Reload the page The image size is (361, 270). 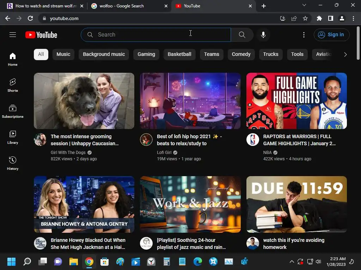tap(30, 18)
